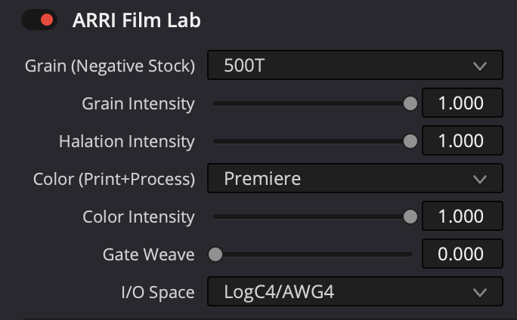Click the Grain (Negative Stock) label

pos(110,66)
